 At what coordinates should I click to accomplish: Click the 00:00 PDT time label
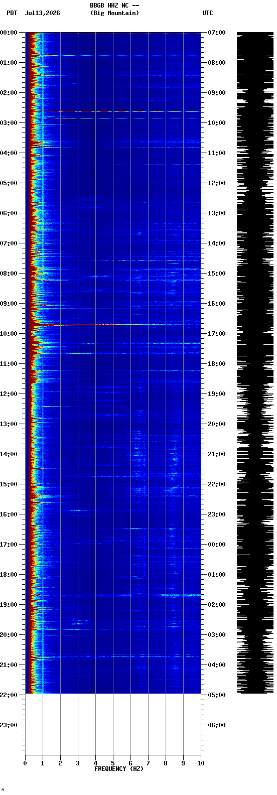click(10, 33)
